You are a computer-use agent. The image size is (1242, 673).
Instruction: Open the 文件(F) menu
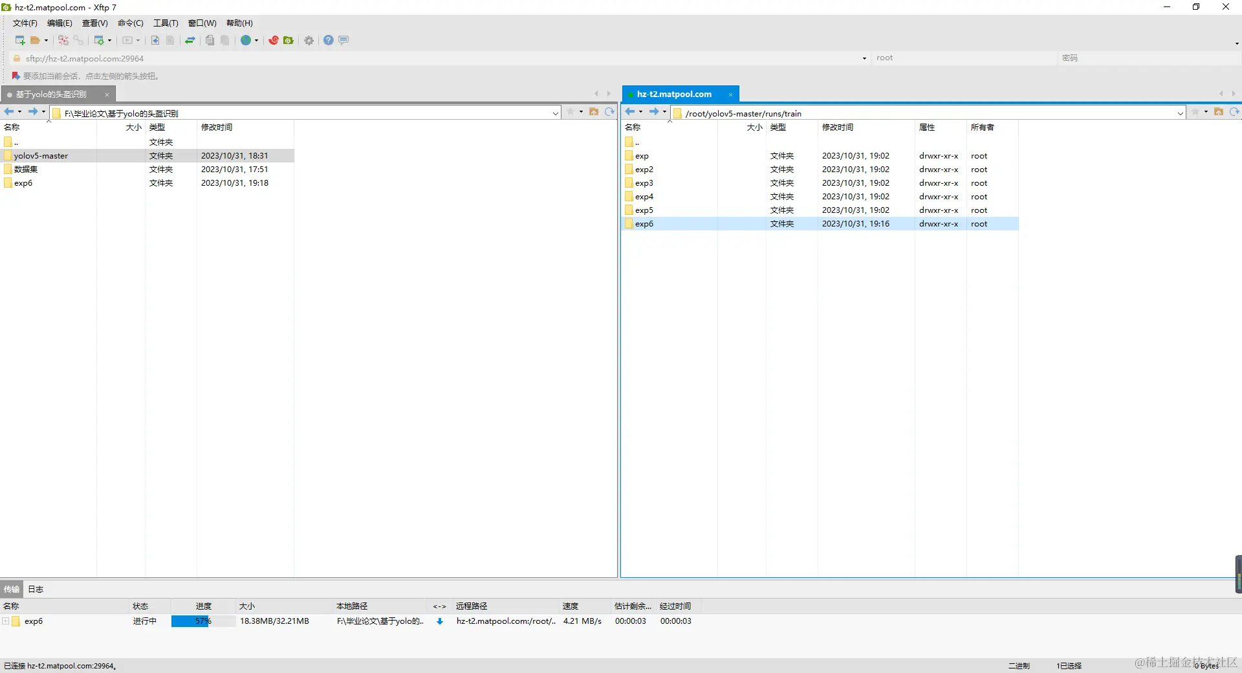point(25,23)
